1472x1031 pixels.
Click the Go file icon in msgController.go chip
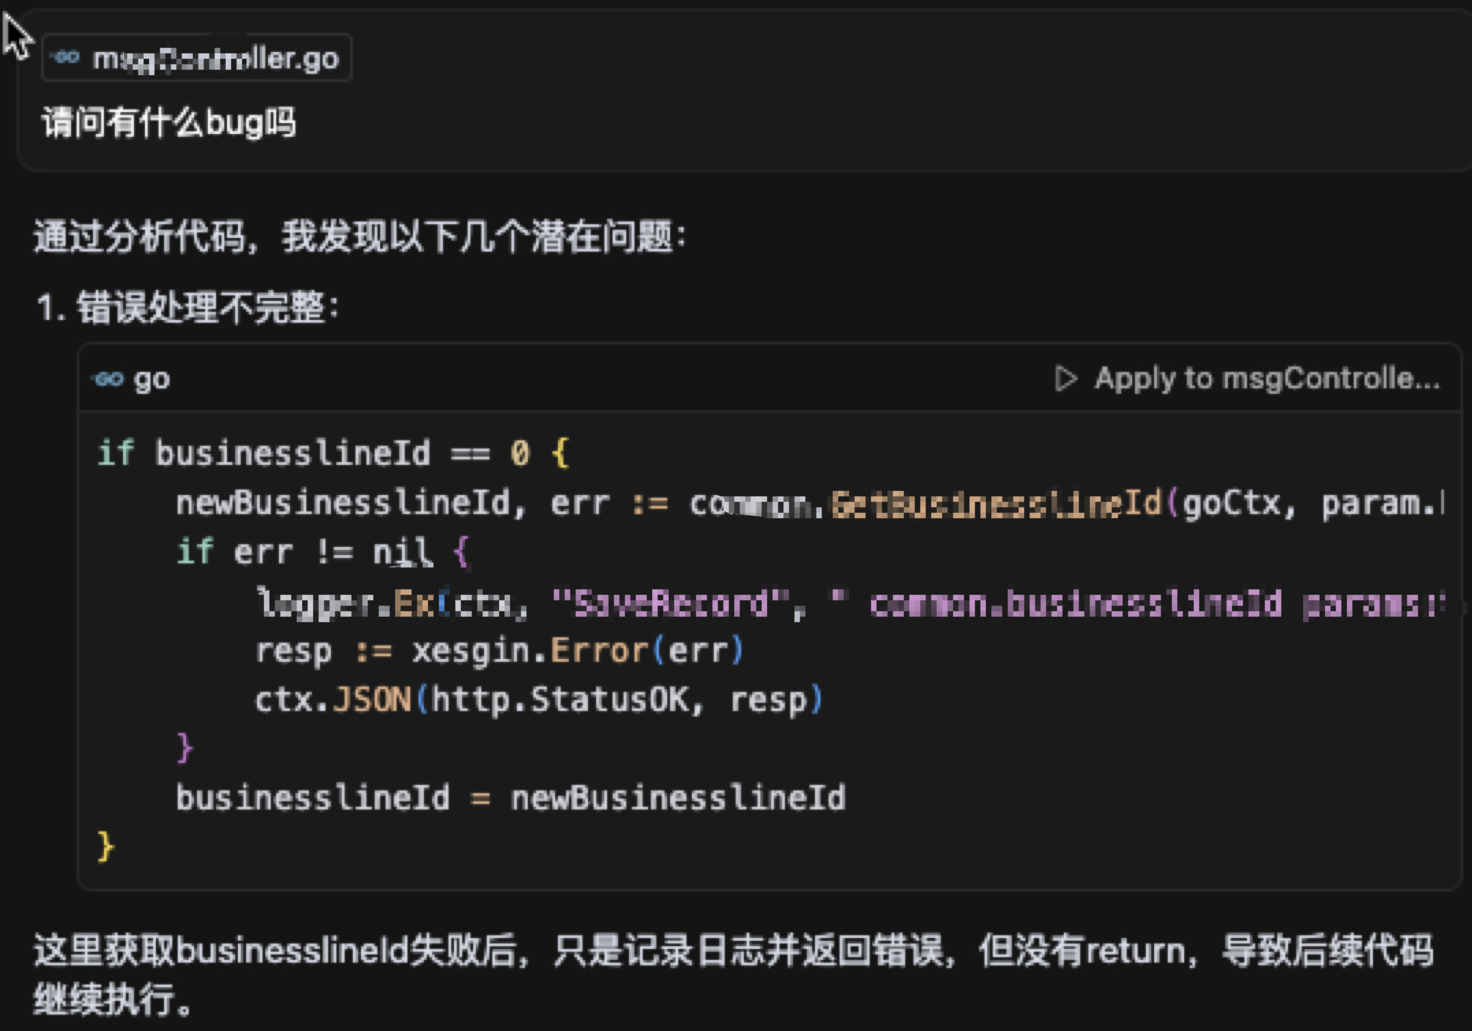pyautogui.click(x=66, y=57)
